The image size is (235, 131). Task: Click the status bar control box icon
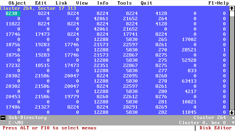point(3,118)
